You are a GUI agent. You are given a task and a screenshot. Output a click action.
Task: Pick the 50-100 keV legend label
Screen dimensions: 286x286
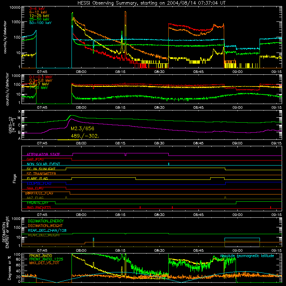(40, 23)
